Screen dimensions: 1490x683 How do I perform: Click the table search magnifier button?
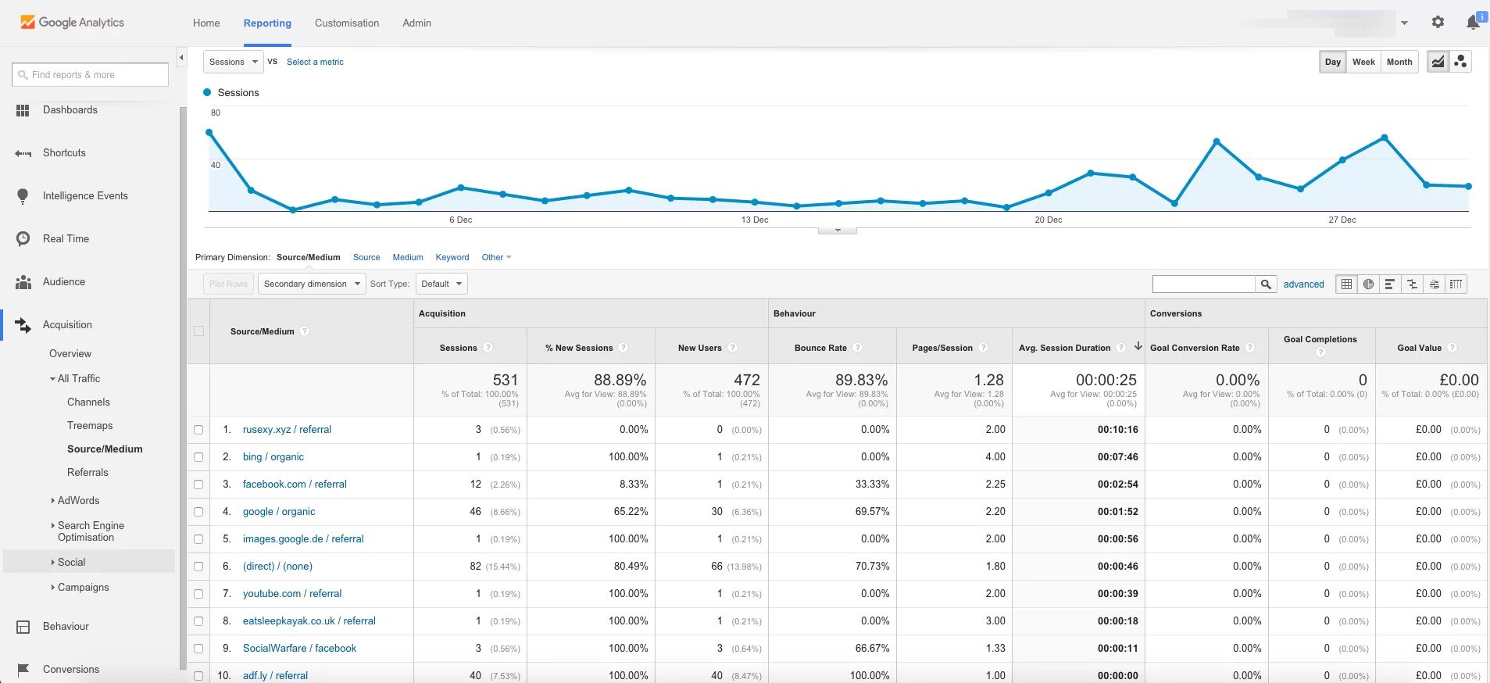pos(1266,284)
